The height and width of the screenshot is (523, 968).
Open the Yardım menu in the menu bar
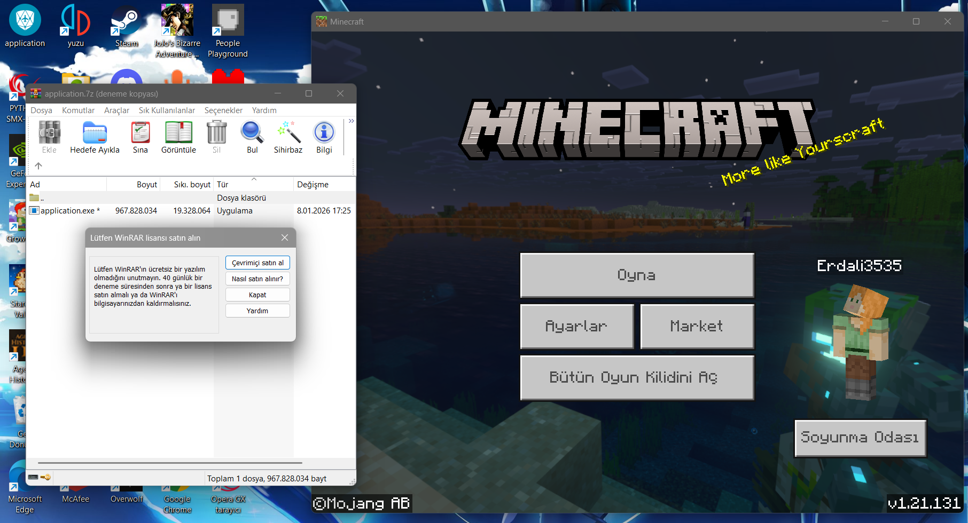pos(264,110)
